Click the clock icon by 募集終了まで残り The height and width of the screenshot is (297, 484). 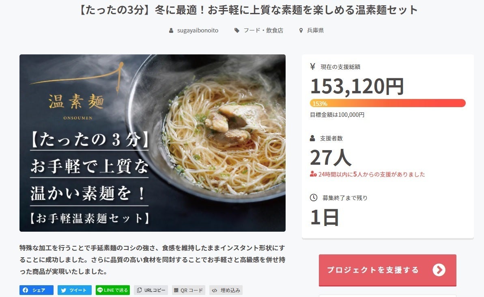point(313,198)
